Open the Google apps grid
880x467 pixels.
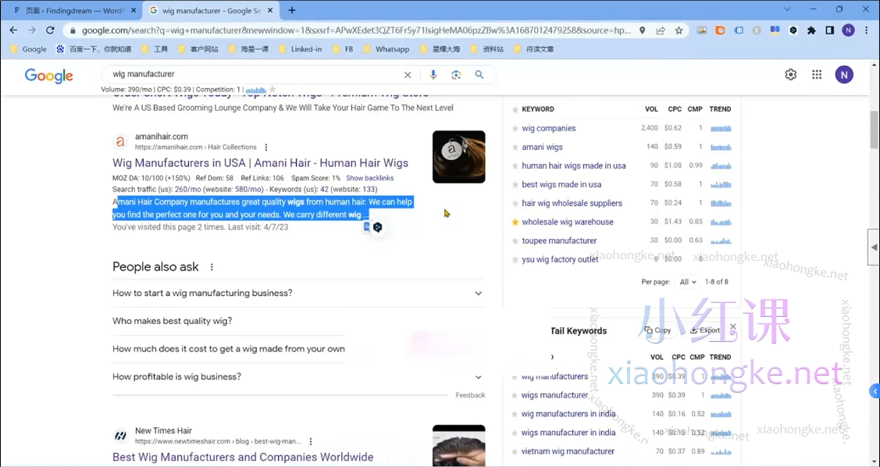[x=817, y=75]
